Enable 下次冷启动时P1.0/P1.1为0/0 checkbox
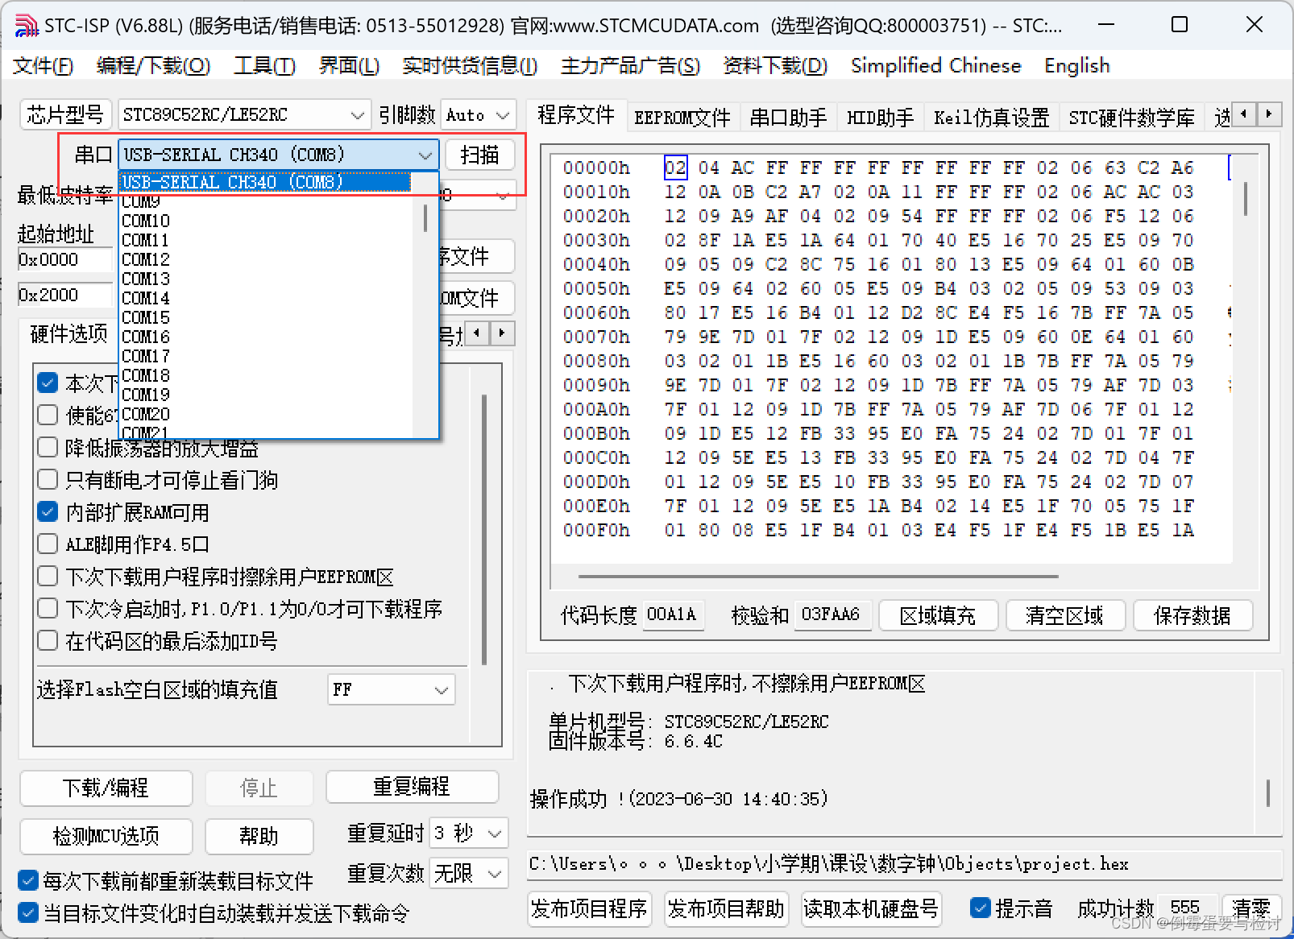This screenshot has height=939, width=1294. [x=48, y=608]
